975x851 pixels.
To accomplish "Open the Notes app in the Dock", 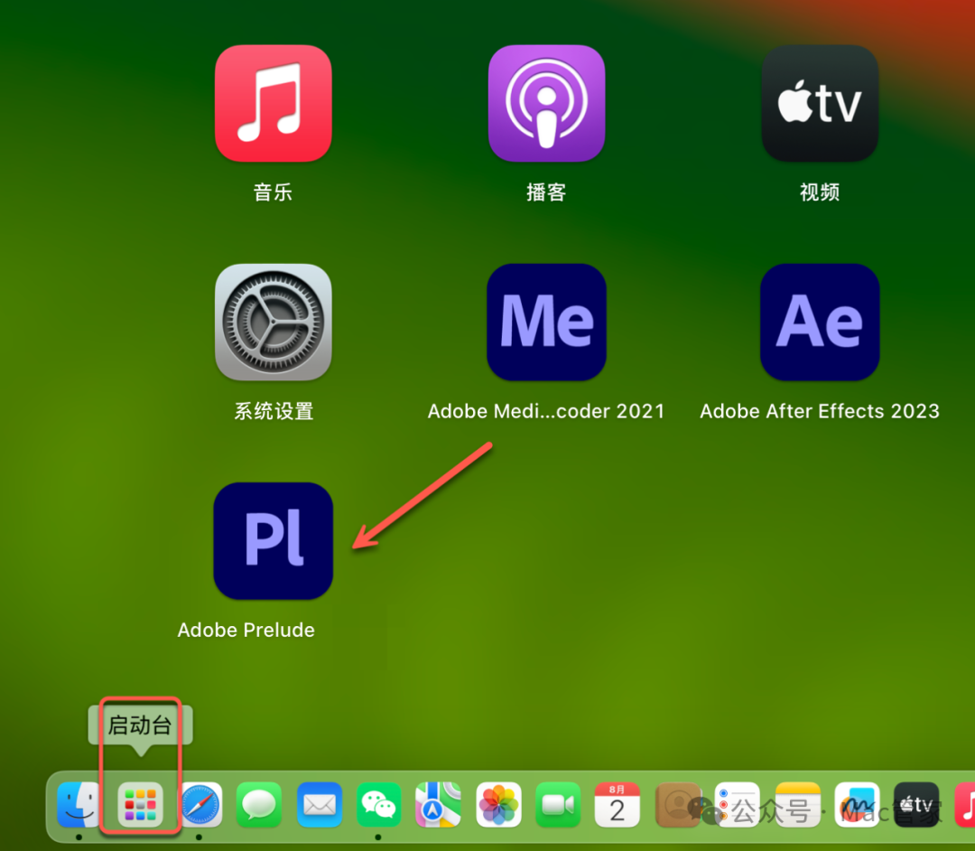I will tap(797, 805).
